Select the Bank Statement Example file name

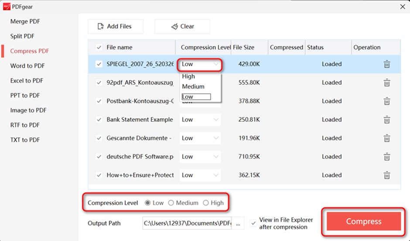click(140, 120)
